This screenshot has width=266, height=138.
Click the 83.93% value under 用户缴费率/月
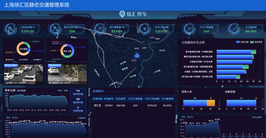click(x=117, y=31)
